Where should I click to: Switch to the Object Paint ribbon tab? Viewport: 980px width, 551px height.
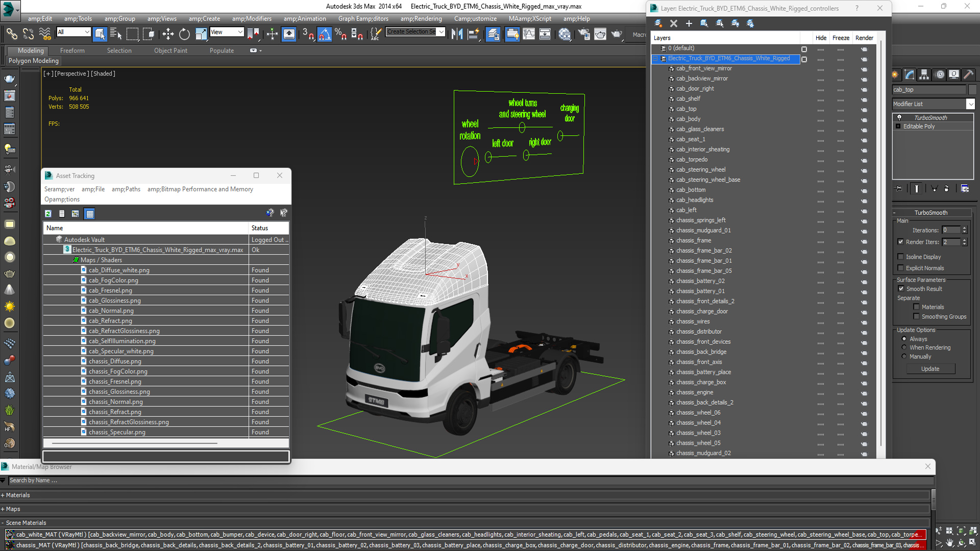[170, 51]
